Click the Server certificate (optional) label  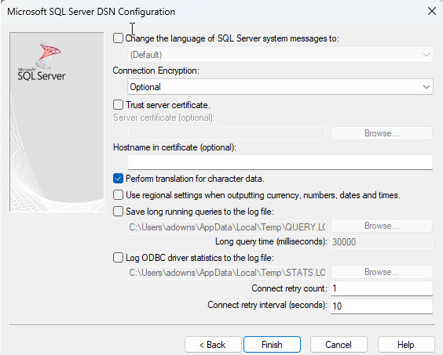click(164, 118)
